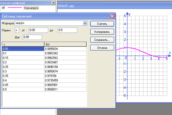Click the Считать button
172x115 pixels.
[x=102, y=24]
